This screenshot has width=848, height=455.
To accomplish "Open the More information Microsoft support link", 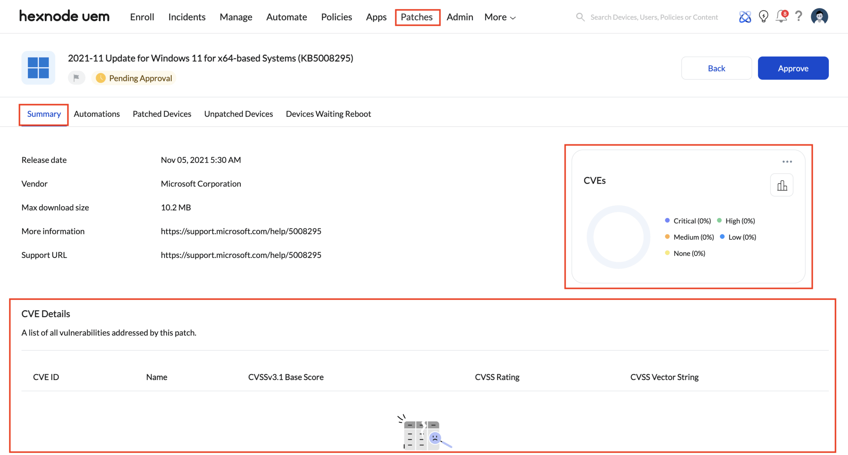I will point(241,231).
